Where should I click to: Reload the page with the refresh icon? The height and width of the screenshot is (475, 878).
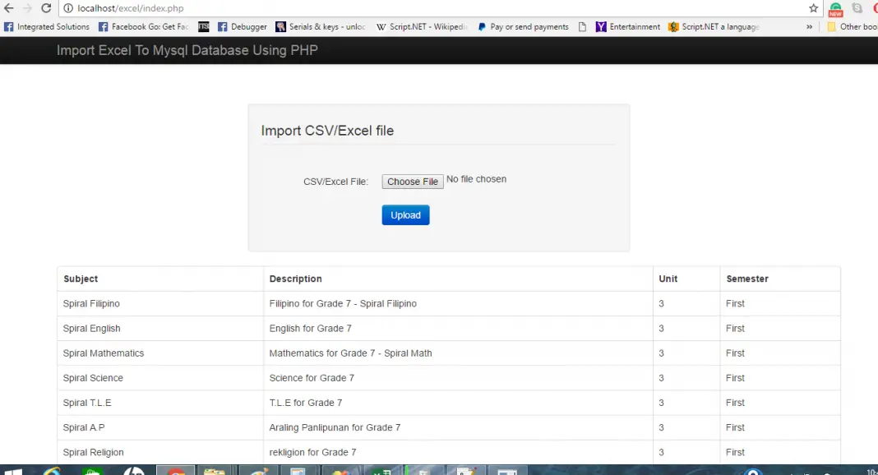tap(46, 8)
